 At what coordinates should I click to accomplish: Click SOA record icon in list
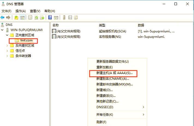coord(54,31)
